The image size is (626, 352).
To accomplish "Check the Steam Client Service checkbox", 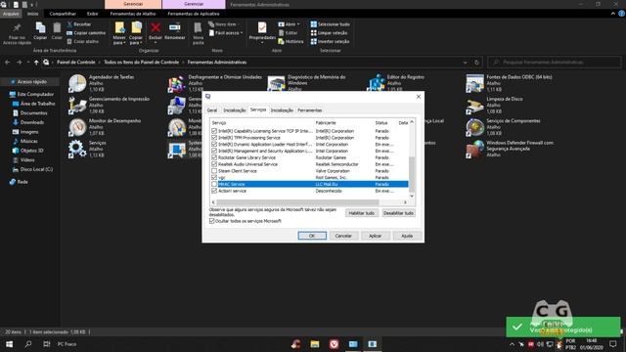I will pos(214,171).
